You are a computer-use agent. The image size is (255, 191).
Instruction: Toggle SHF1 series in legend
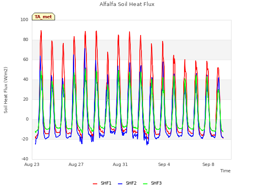(x=102, y=183)
